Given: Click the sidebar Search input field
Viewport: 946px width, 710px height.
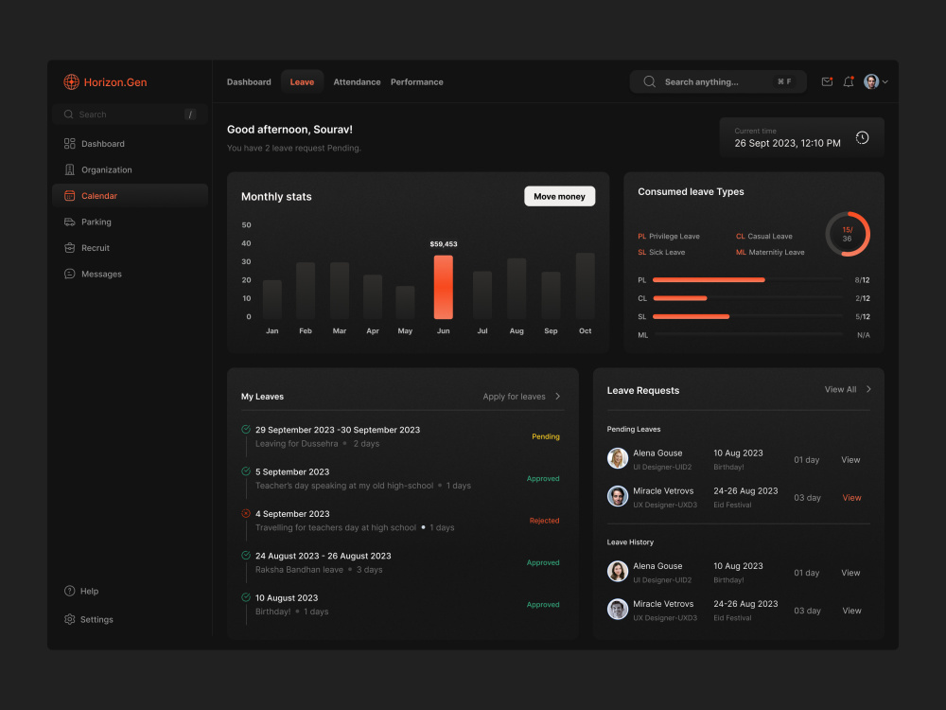Looking at the screenshot, I should pyautogui.click(x=130, y=115).
